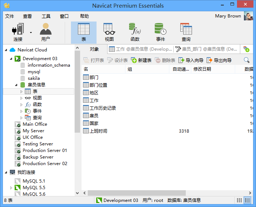Open the 帮助 menu
This screenshot has width=256, height=207.
click(84, 16)
